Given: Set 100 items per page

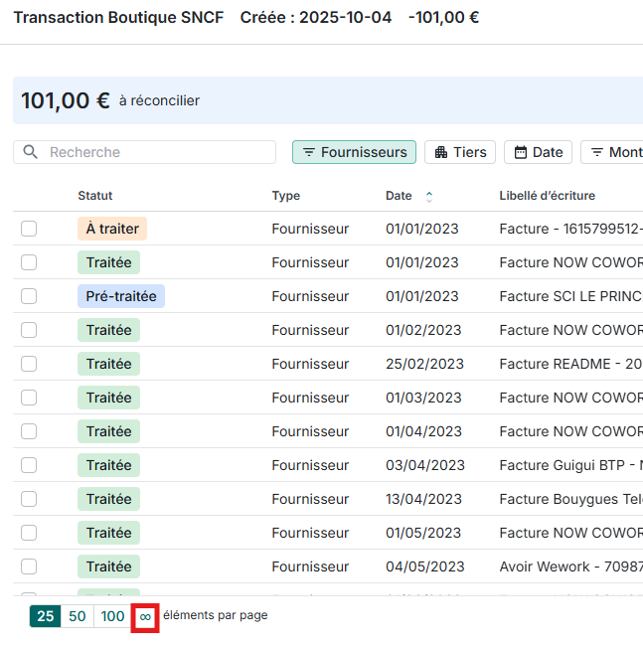Looking at the screenshot, I should (x=112, y=616).
